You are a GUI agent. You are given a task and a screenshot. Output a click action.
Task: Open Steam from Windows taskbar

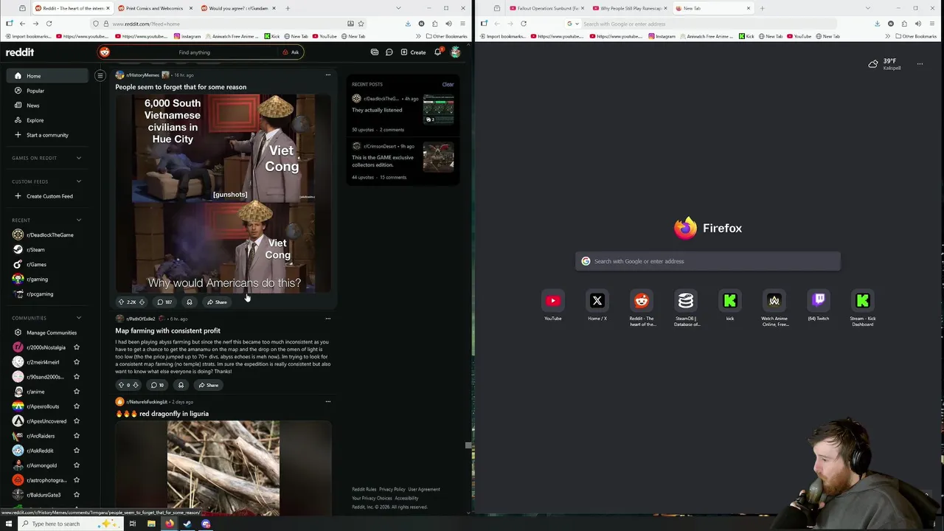tap(187, 524)
